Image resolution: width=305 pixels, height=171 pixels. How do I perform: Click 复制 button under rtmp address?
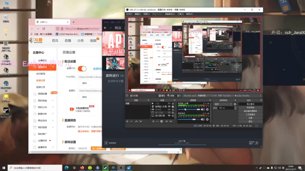point(84,83)
